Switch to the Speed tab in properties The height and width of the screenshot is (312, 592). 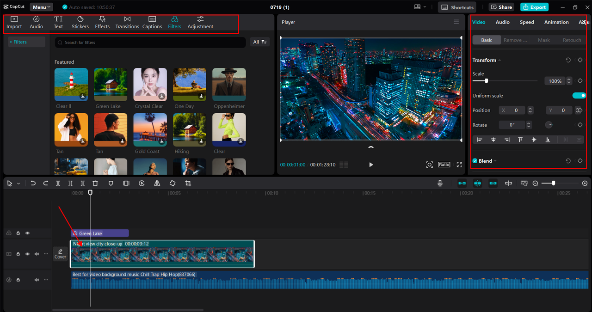(527, 22)
